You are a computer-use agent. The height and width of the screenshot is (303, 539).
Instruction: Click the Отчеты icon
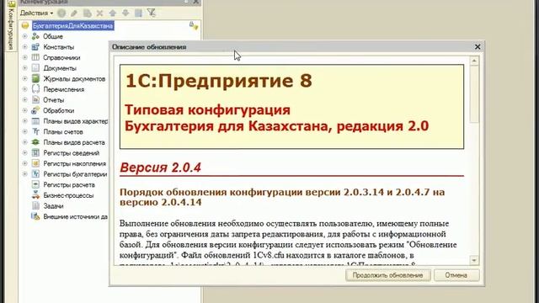click(35, 99)
